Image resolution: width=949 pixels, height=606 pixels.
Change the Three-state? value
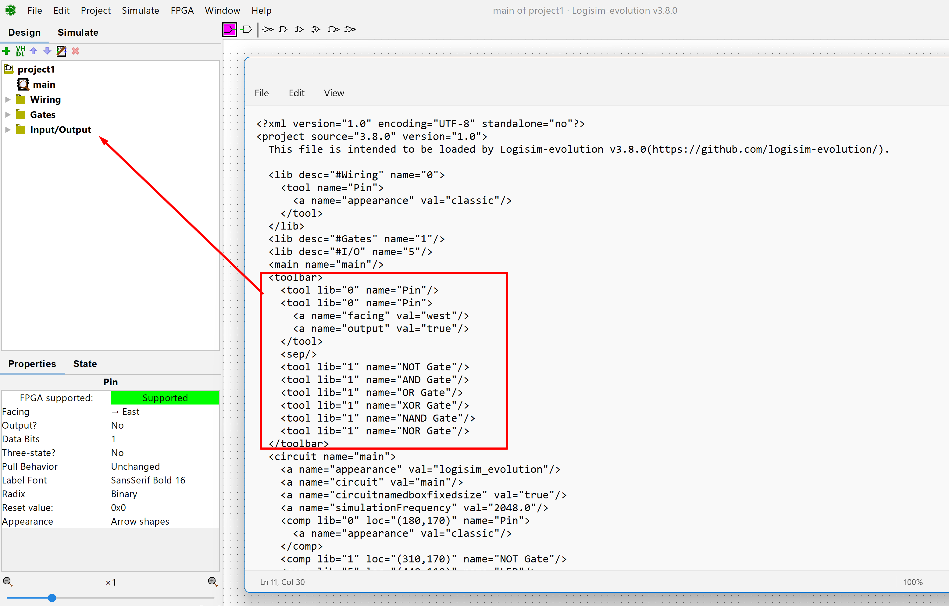(x=165, y=453)
